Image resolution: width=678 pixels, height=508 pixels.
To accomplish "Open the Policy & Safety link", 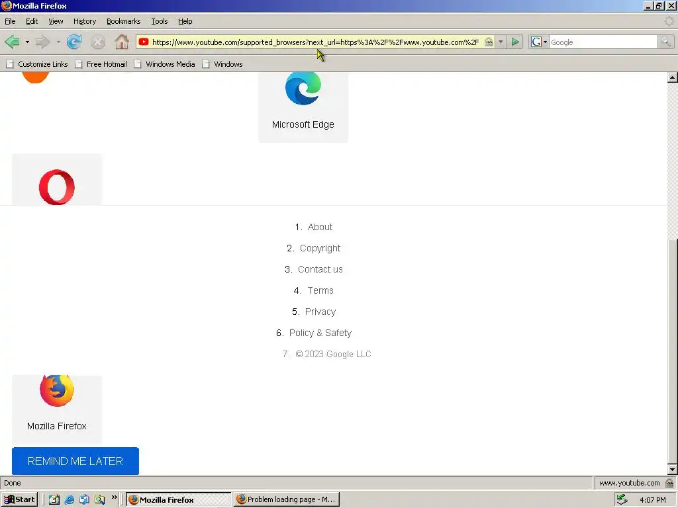I will pyautogui.click(x=320, y=333).
